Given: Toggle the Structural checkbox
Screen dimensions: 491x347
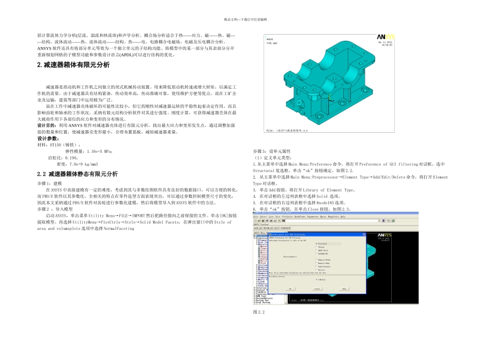Looking at the screenshot, I should (317, 244).
